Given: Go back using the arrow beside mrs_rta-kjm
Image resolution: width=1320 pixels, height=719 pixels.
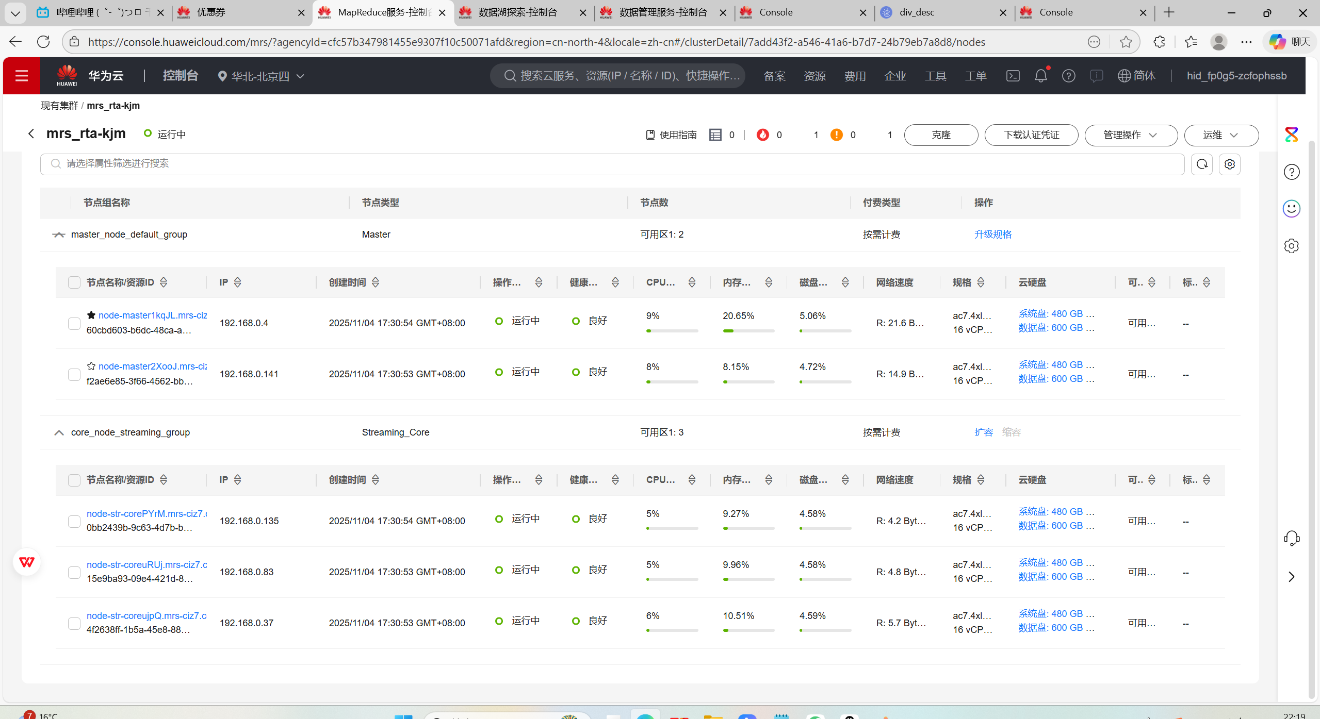Looking at the screenshot, I should pyautogui.click(x=31, y=134).
